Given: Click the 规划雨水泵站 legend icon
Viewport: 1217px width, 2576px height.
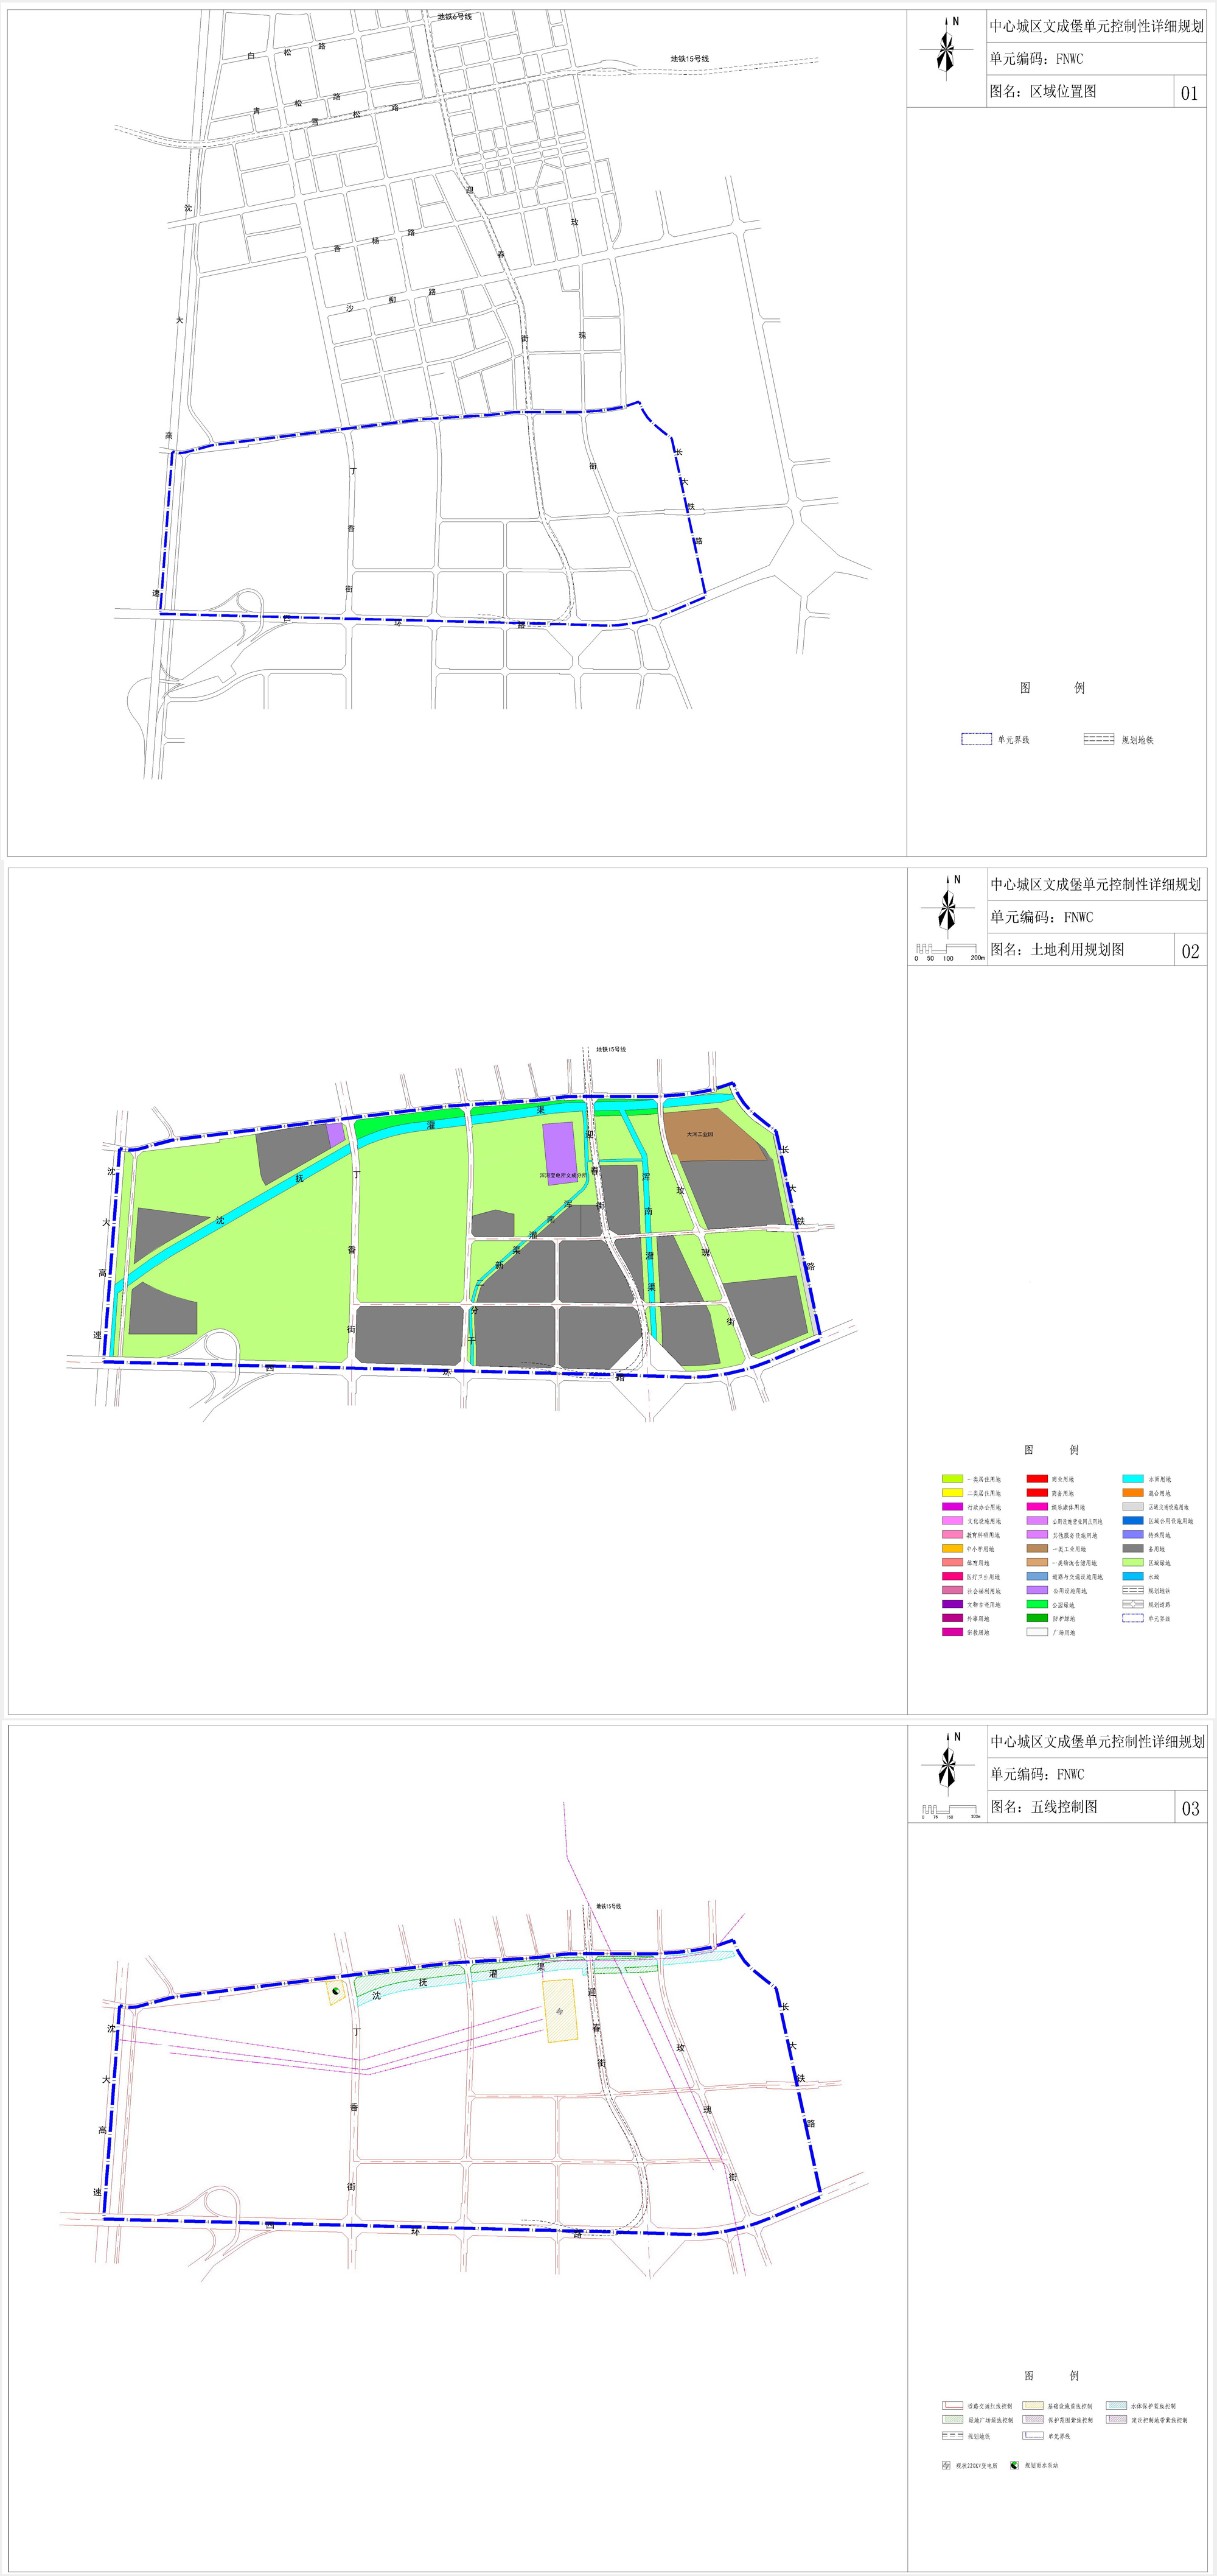Looking at the screenshot, I should pos(1014,2465).
